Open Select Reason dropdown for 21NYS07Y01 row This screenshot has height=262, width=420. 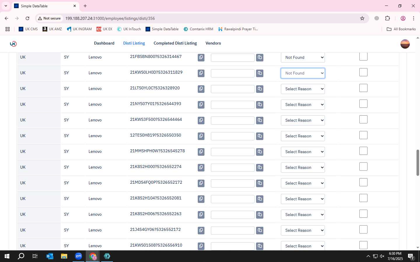click(303, 105)
